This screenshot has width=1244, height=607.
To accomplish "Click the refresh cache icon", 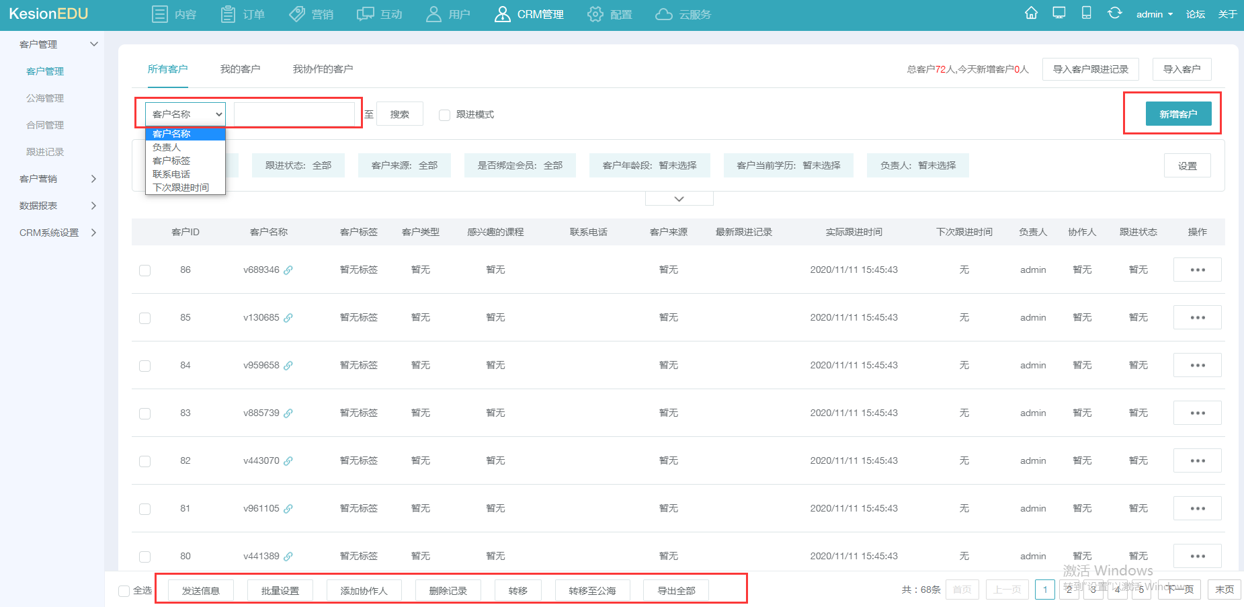I will coord(1114,13).
